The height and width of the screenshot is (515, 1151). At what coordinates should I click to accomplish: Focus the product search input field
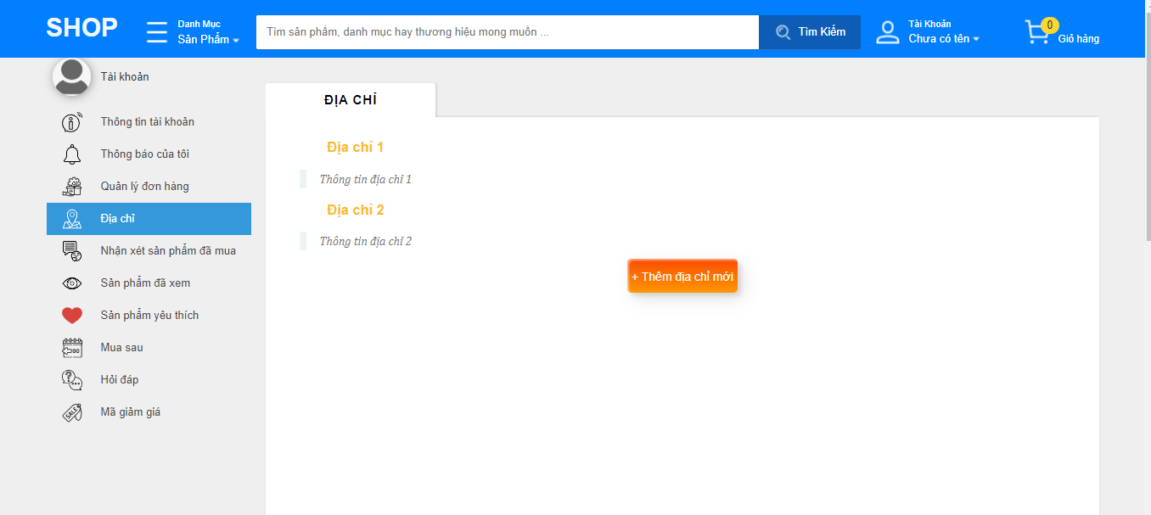508,32
